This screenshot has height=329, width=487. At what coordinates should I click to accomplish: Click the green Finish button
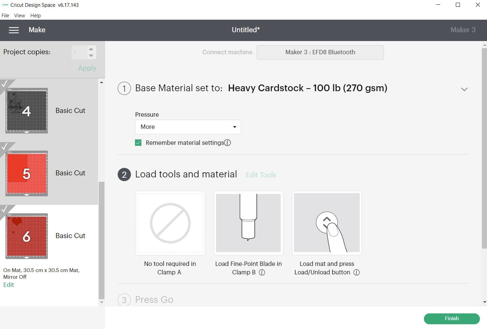click(x=452, y=318)
